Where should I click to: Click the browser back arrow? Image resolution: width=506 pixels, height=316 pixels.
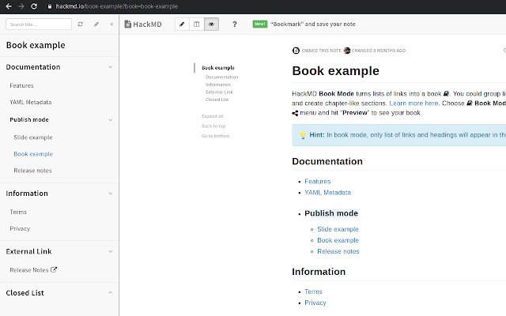[x=9, y=6]
